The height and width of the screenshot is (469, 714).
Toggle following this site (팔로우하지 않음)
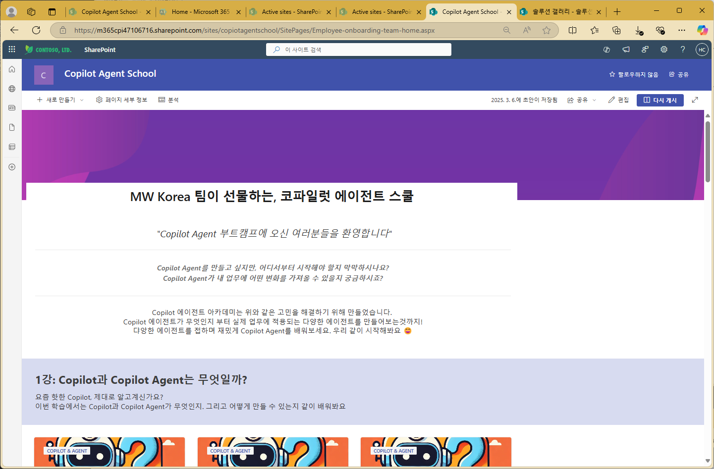tap(634, 74)
